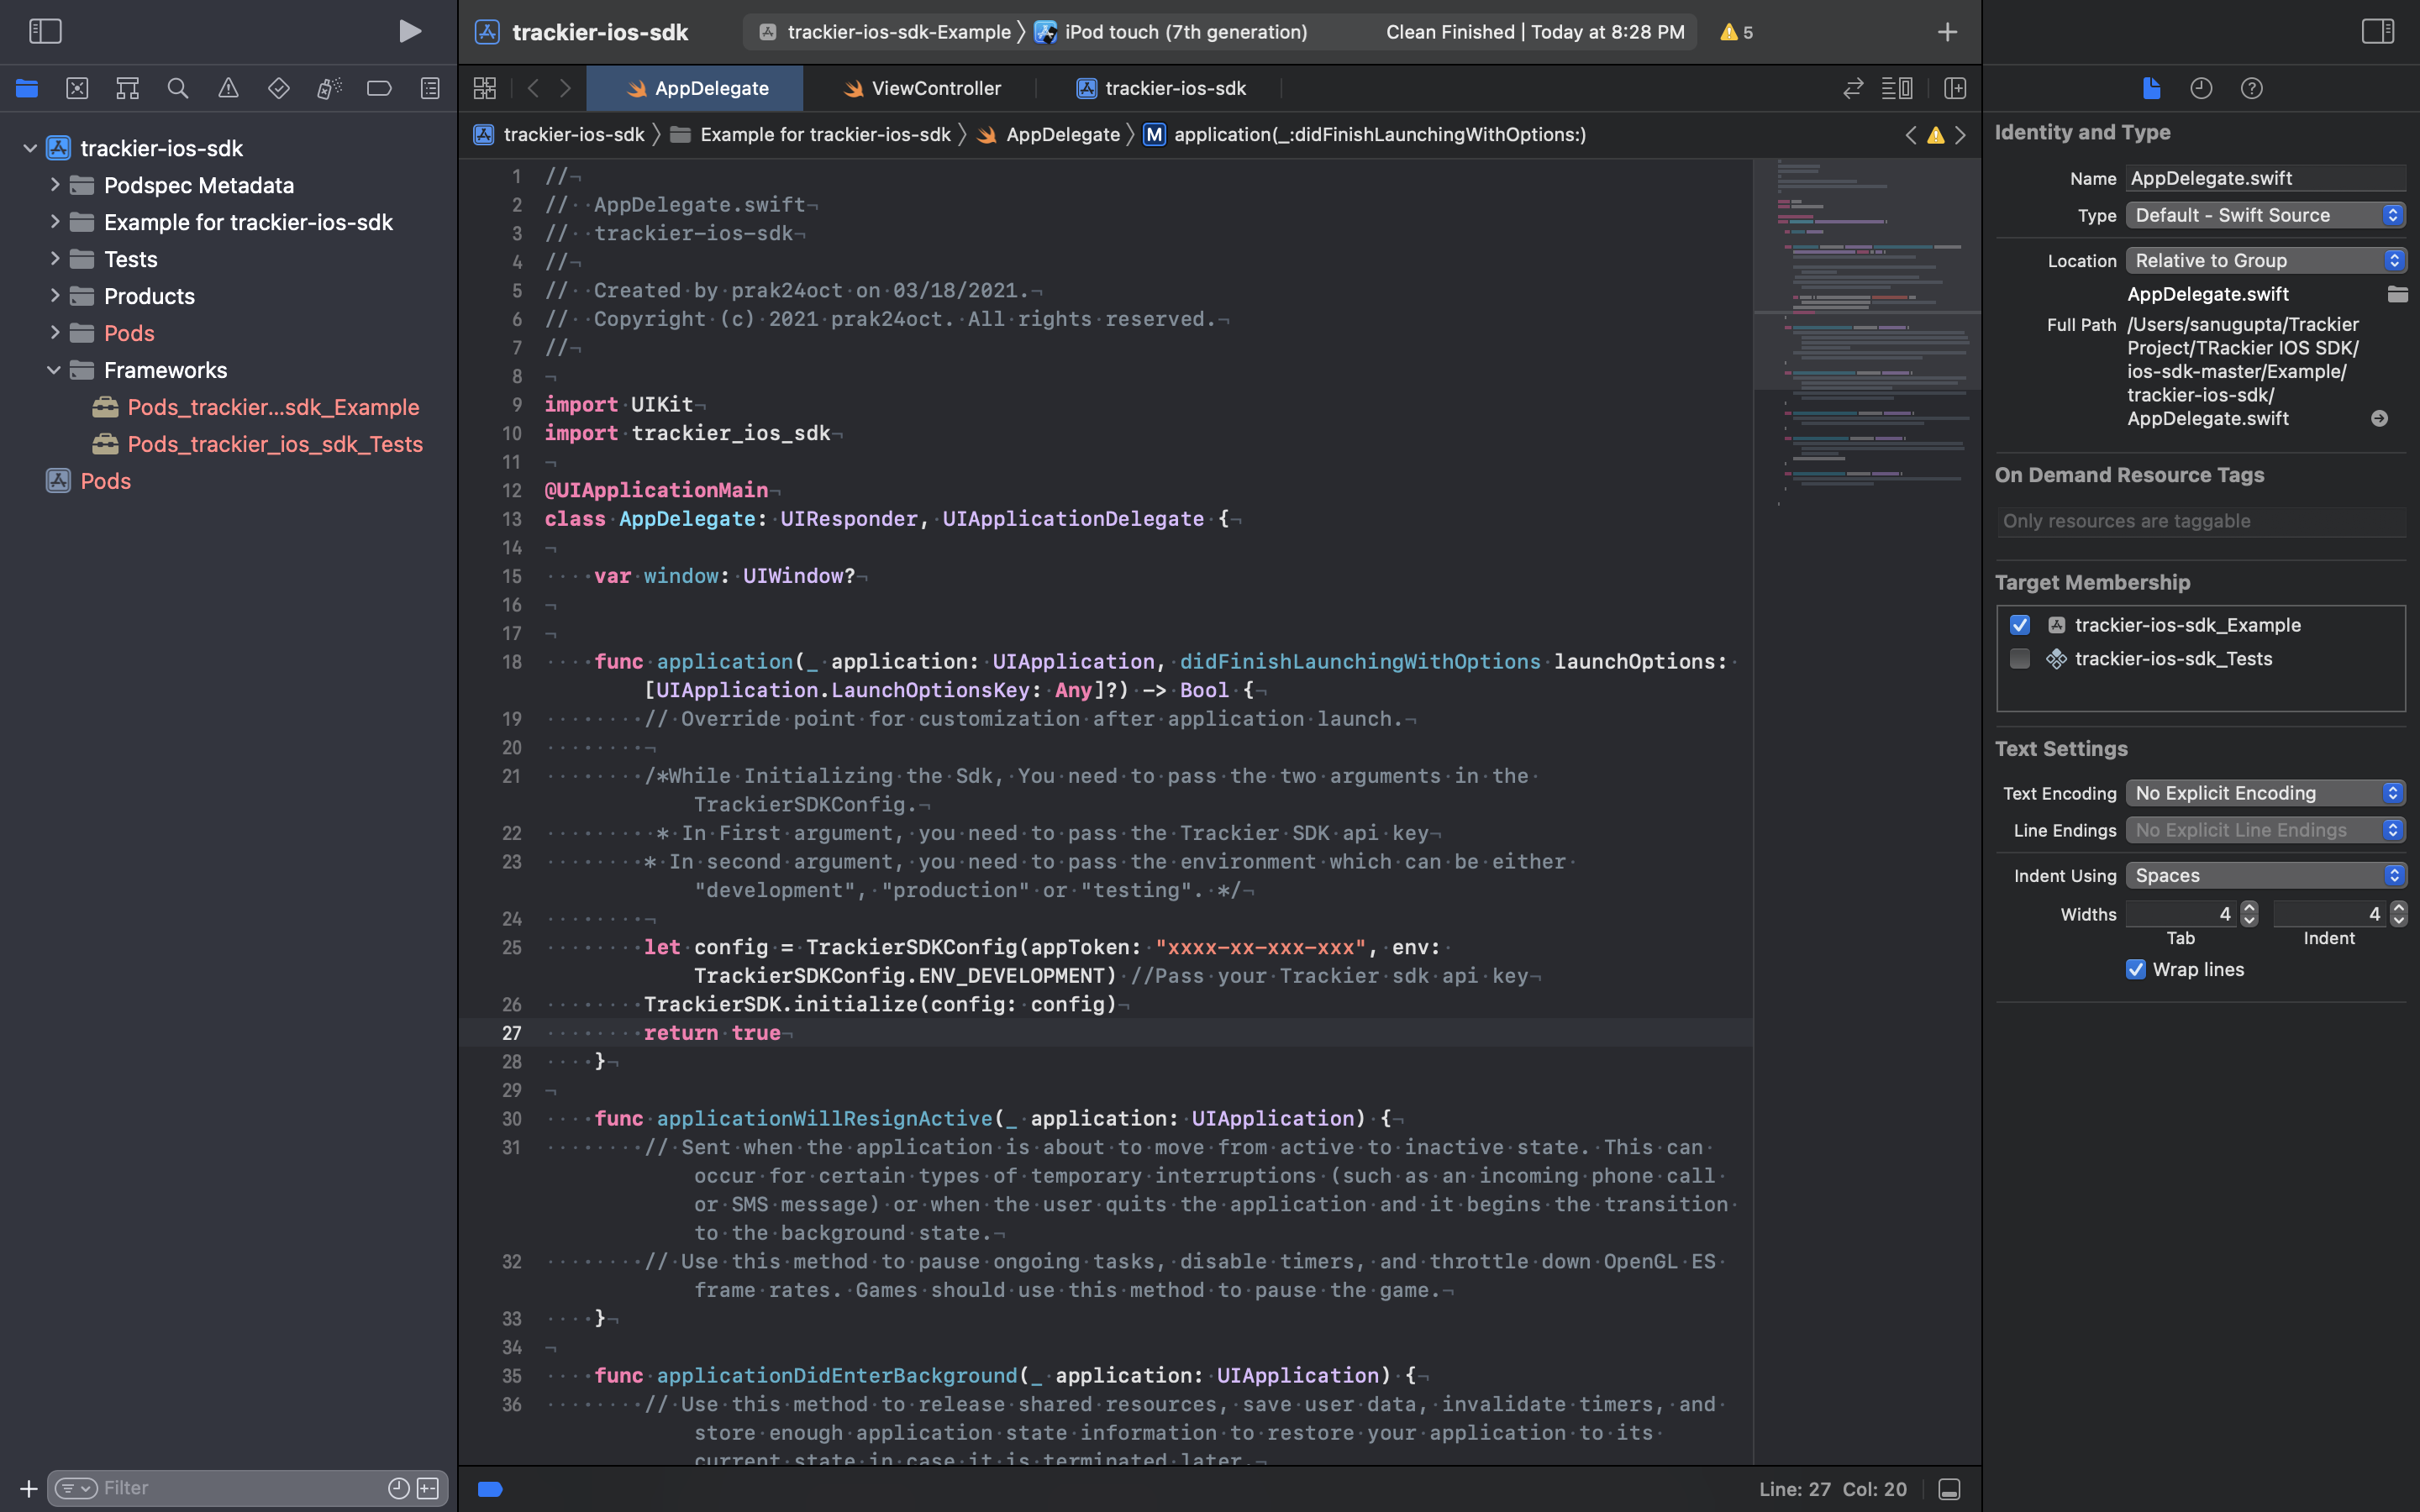Show only source-controlled files filter
Viewport: 2420px width, 1512px height.
coord(428,1489)
